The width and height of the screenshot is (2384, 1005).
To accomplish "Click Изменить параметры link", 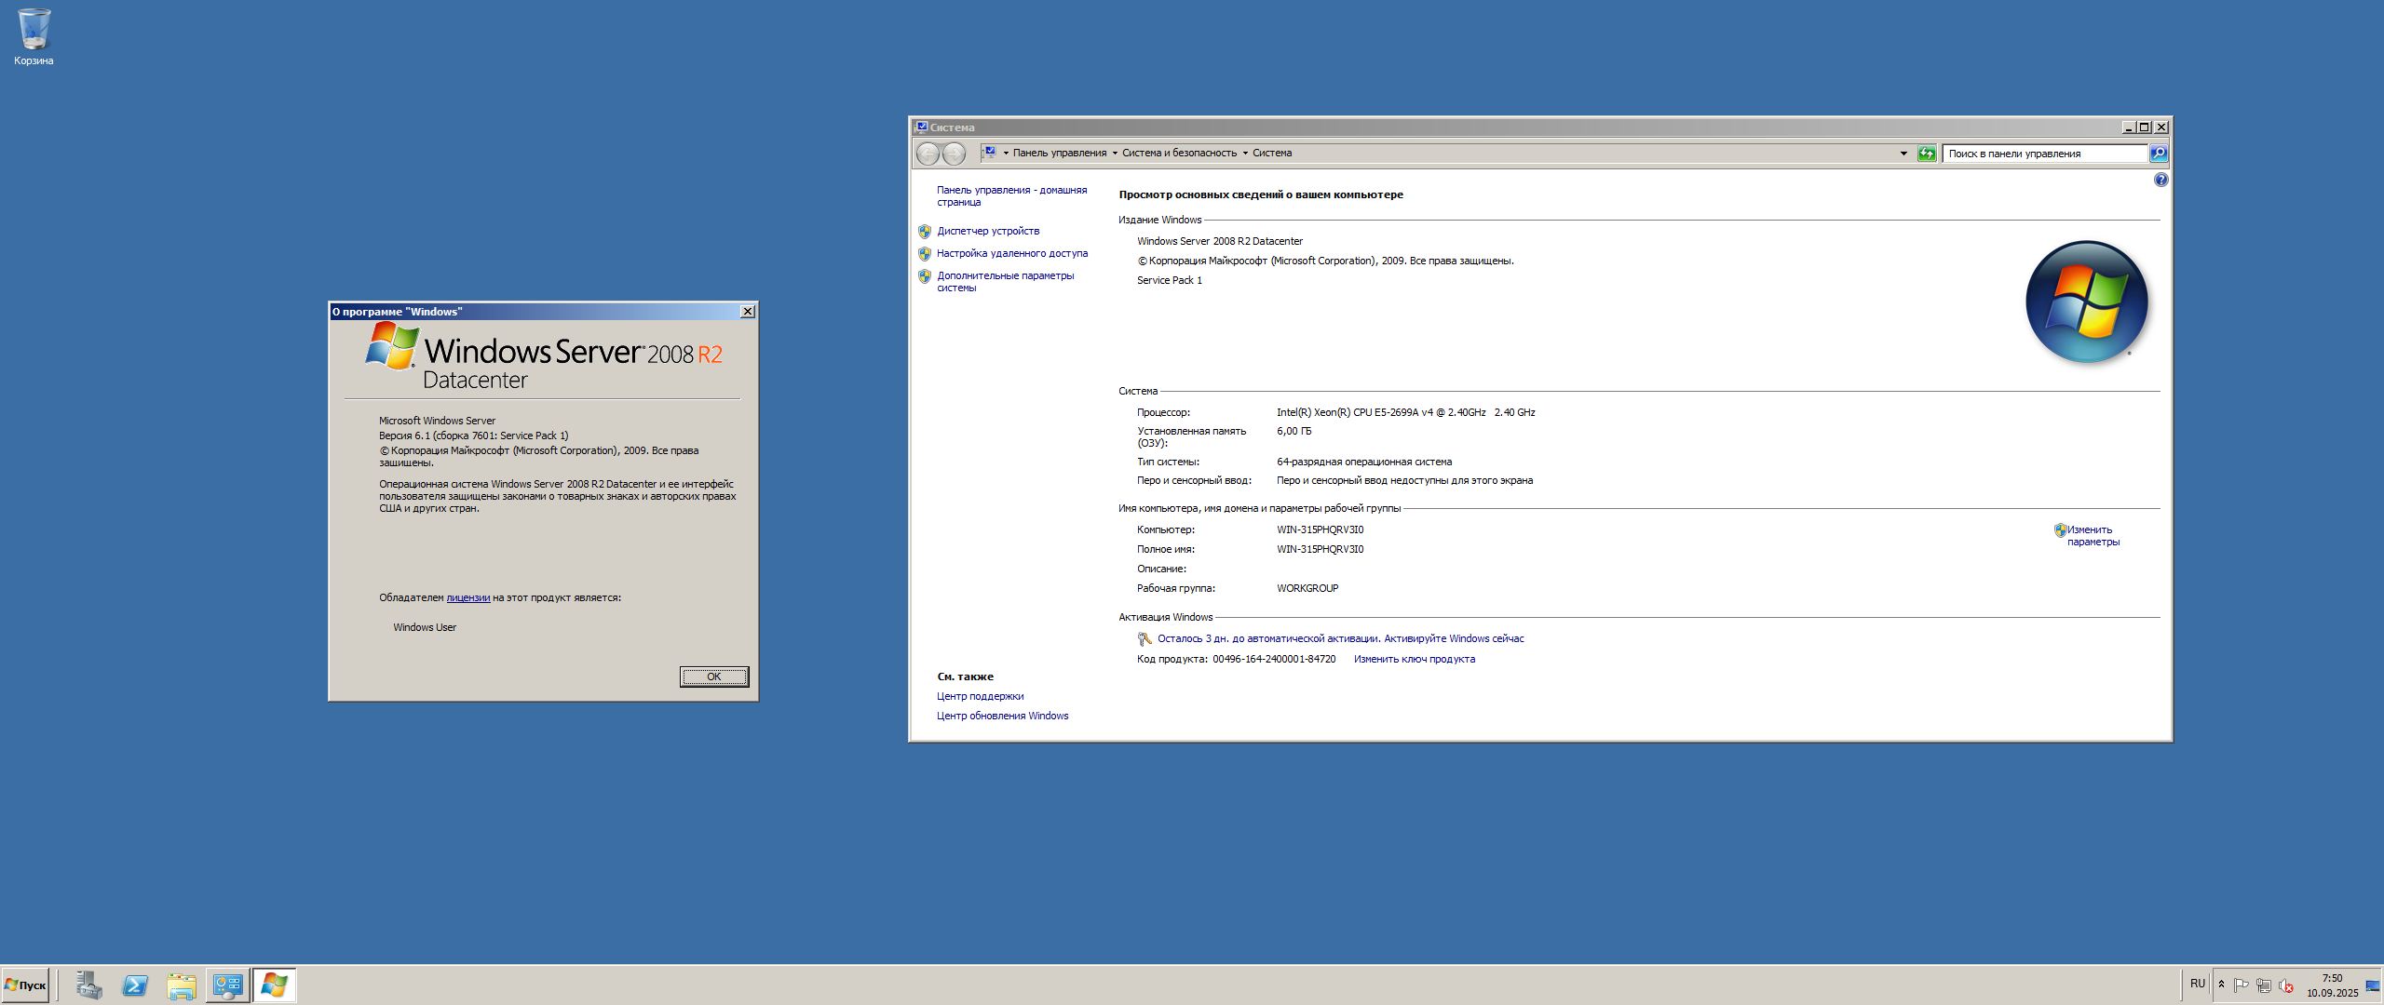I will point(2093,536).
